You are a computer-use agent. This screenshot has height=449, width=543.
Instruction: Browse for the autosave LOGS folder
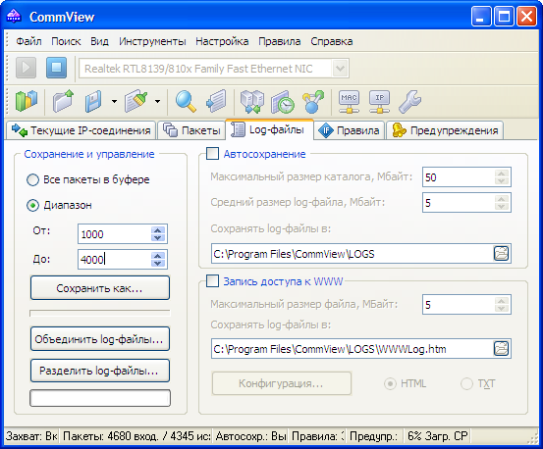point(501,254)
